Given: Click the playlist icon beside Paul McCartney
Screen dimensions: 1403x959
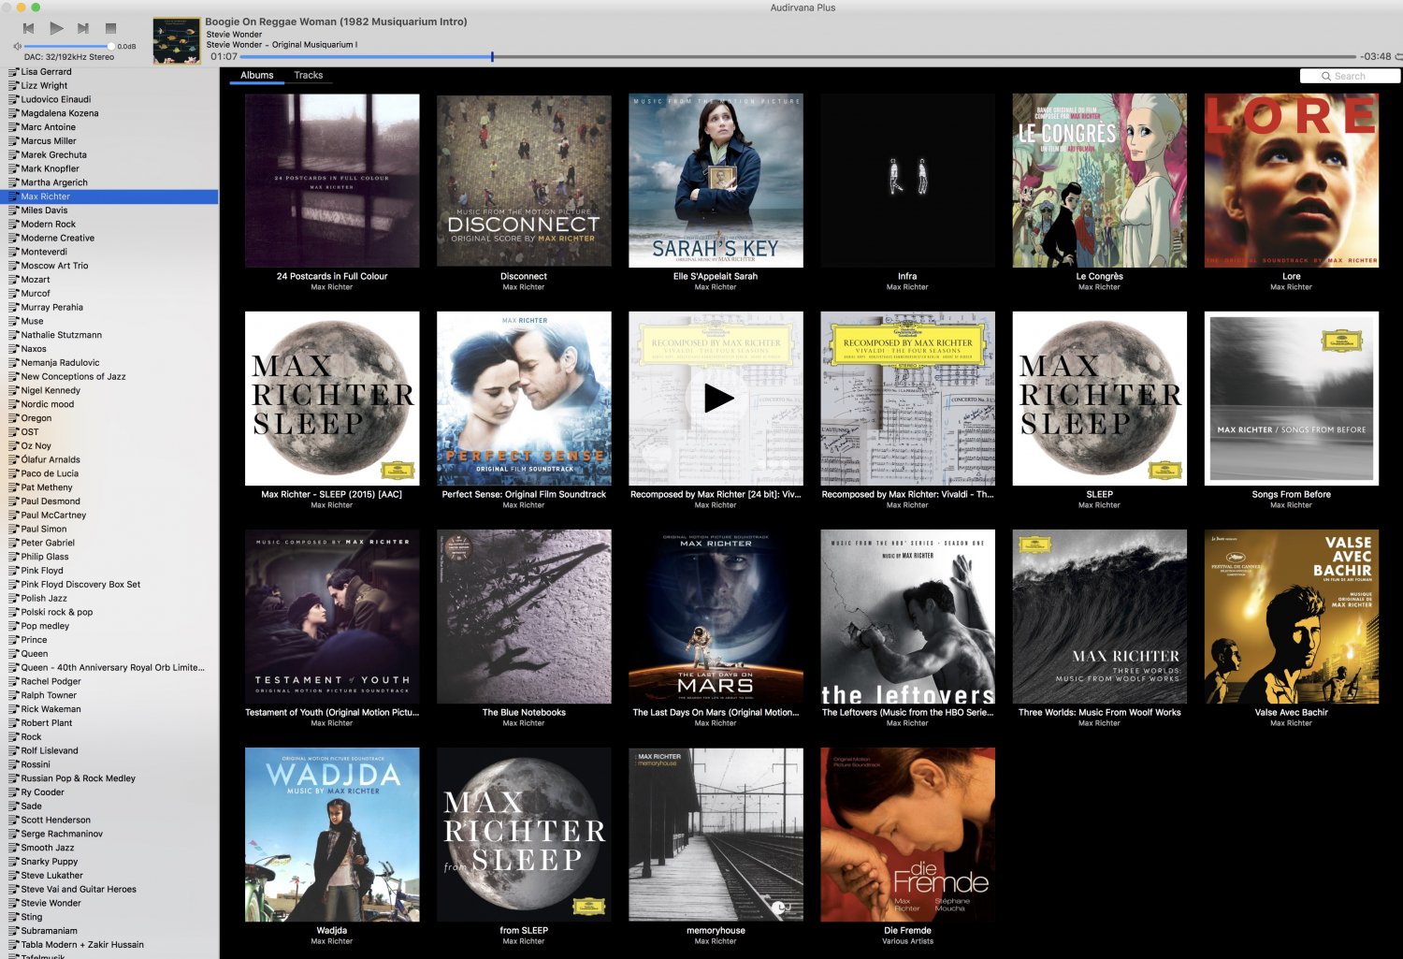Looking at the screenshot, I should click(x=13, y=516).
